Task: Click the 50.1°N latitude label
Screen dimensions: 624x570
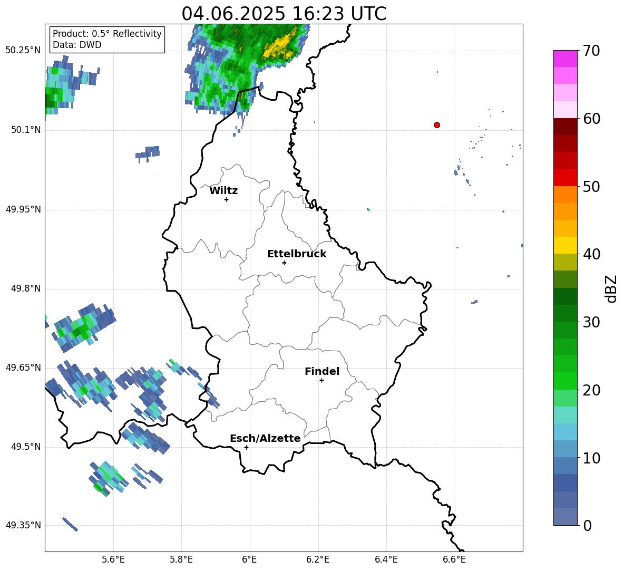Action: click(26, 130)
